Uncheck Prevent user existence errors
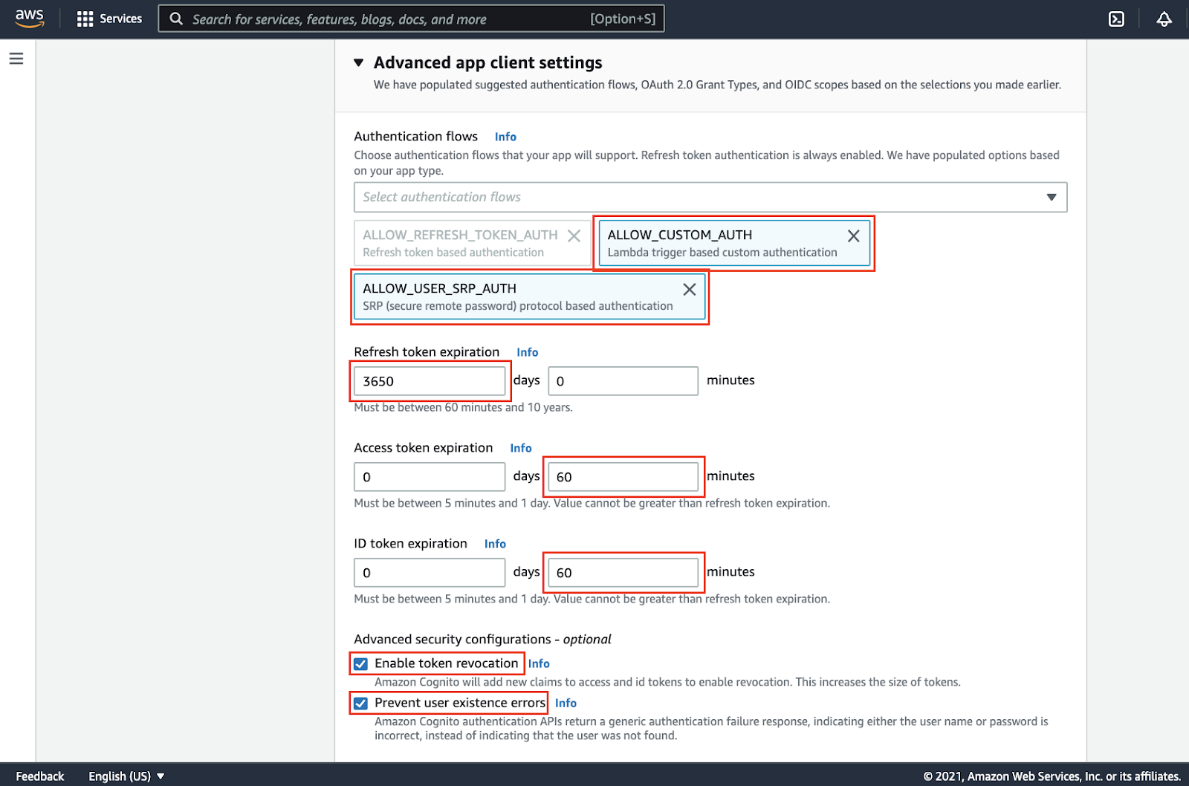This screenshot has height=786, width=1189. coord(361,704)
